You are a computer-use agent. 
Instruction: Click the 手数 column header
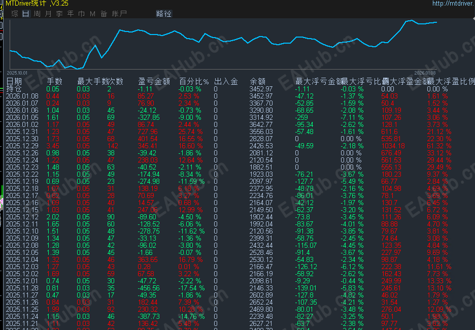54,81
